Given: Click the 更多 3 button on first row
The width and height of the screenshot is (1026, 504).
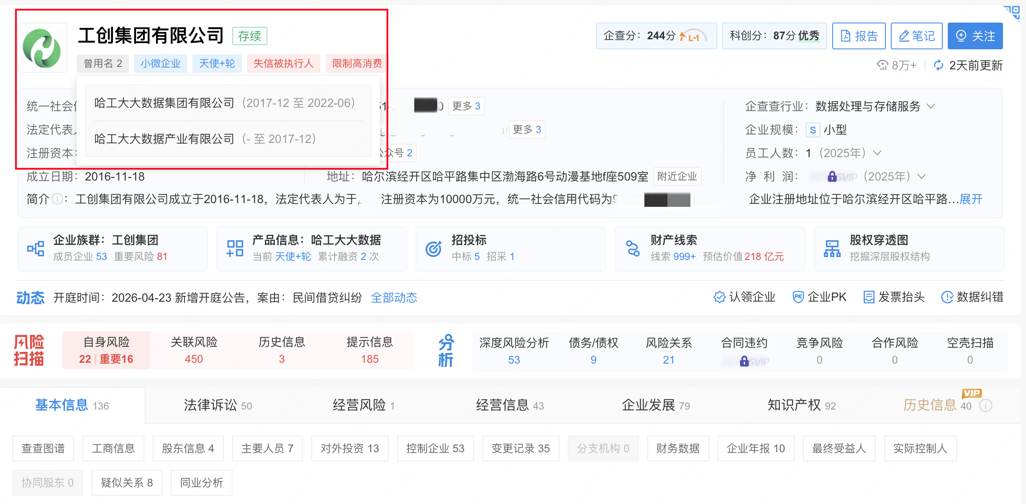Looking at the screenshot, I should (x=466, y=106).
